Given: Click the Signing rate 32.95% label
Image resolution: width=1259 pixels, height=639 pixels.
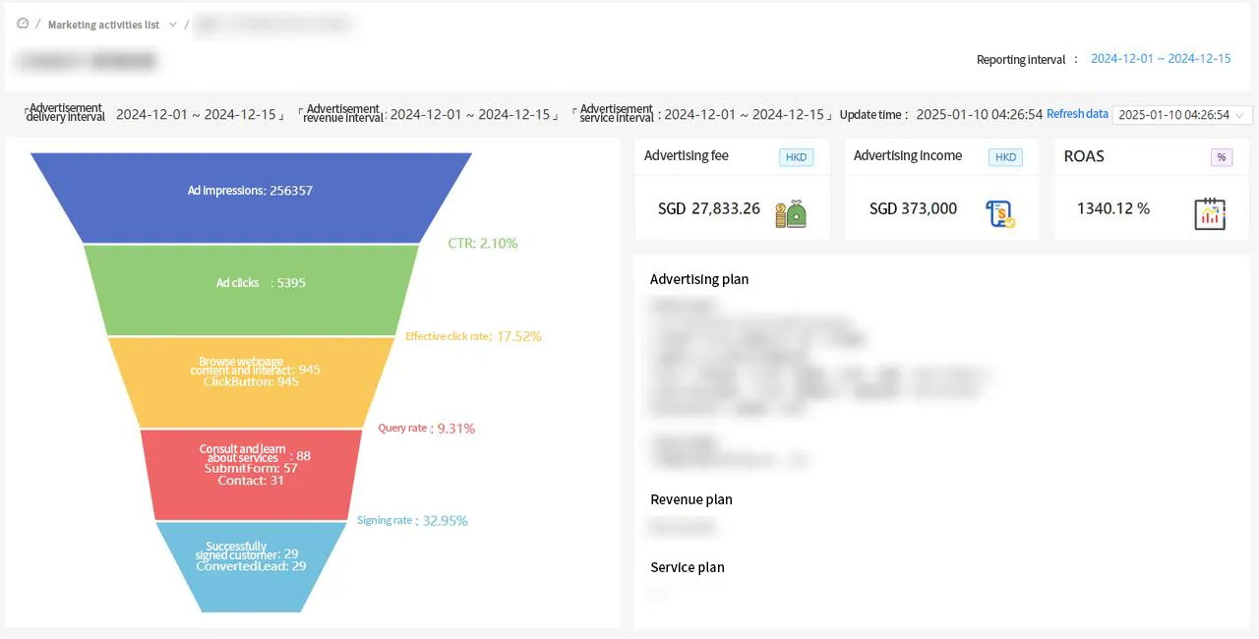Looking at the screenshot, I should click(412, 520).
